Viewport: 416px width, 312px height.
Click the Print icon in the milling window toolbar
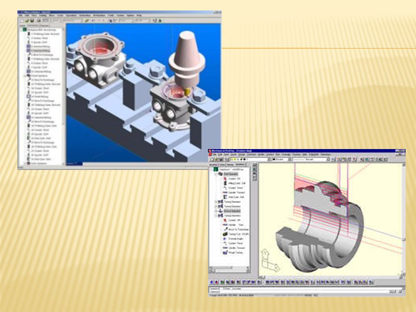click(x=39, y=20)
